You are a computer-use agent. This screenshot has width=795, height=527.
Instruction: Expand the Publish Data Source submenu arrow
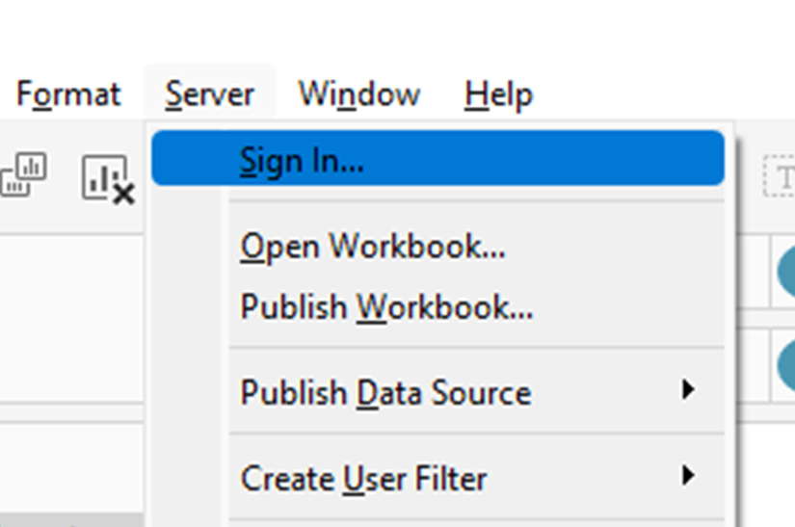click(687, 390)
